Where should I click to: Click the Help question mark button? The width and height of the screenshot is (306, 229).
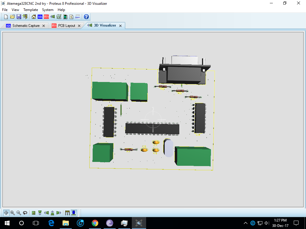[x=86, y=17]
